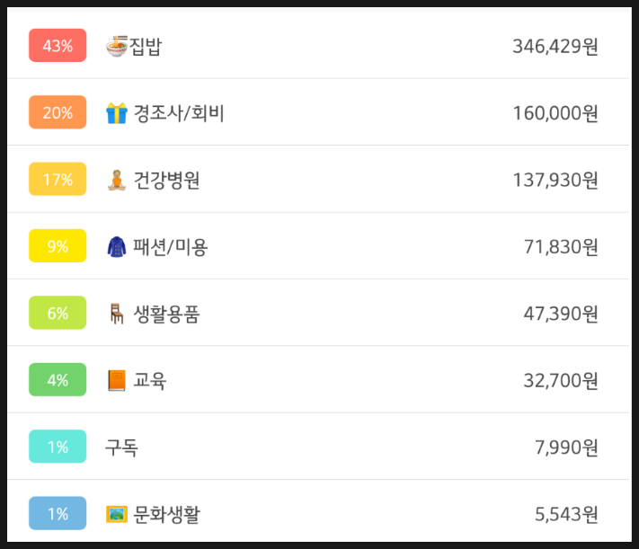Click the teal 1% badge for 구독
This screenshot has height=549, width=639.
point(58,447)
